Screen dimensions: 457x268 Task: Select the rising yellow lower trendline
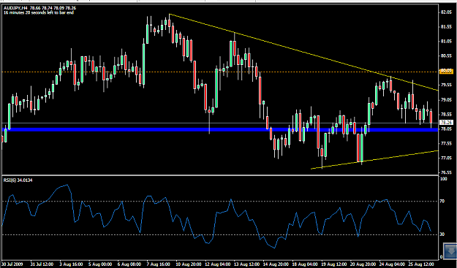(374, 159)
